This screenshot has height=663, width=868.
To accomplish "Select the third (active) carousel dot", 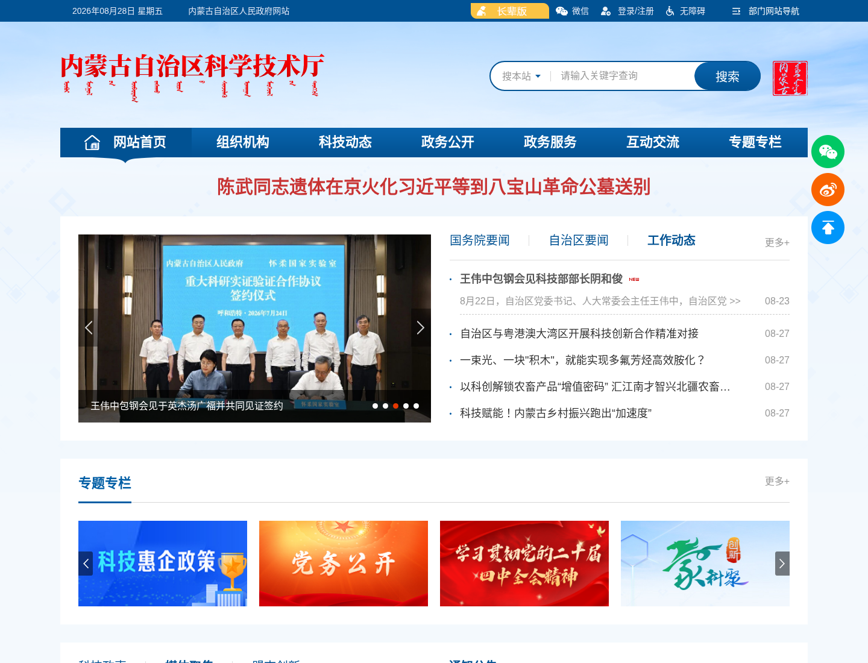I will (395, 406).
